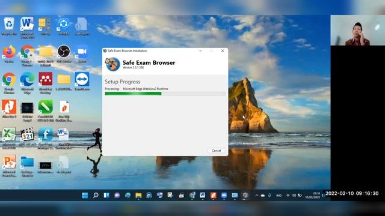Select the Microsoft Word 2010 desktop shortcut
This screenshot has height=216, width=385.
[x=27, y=28]
